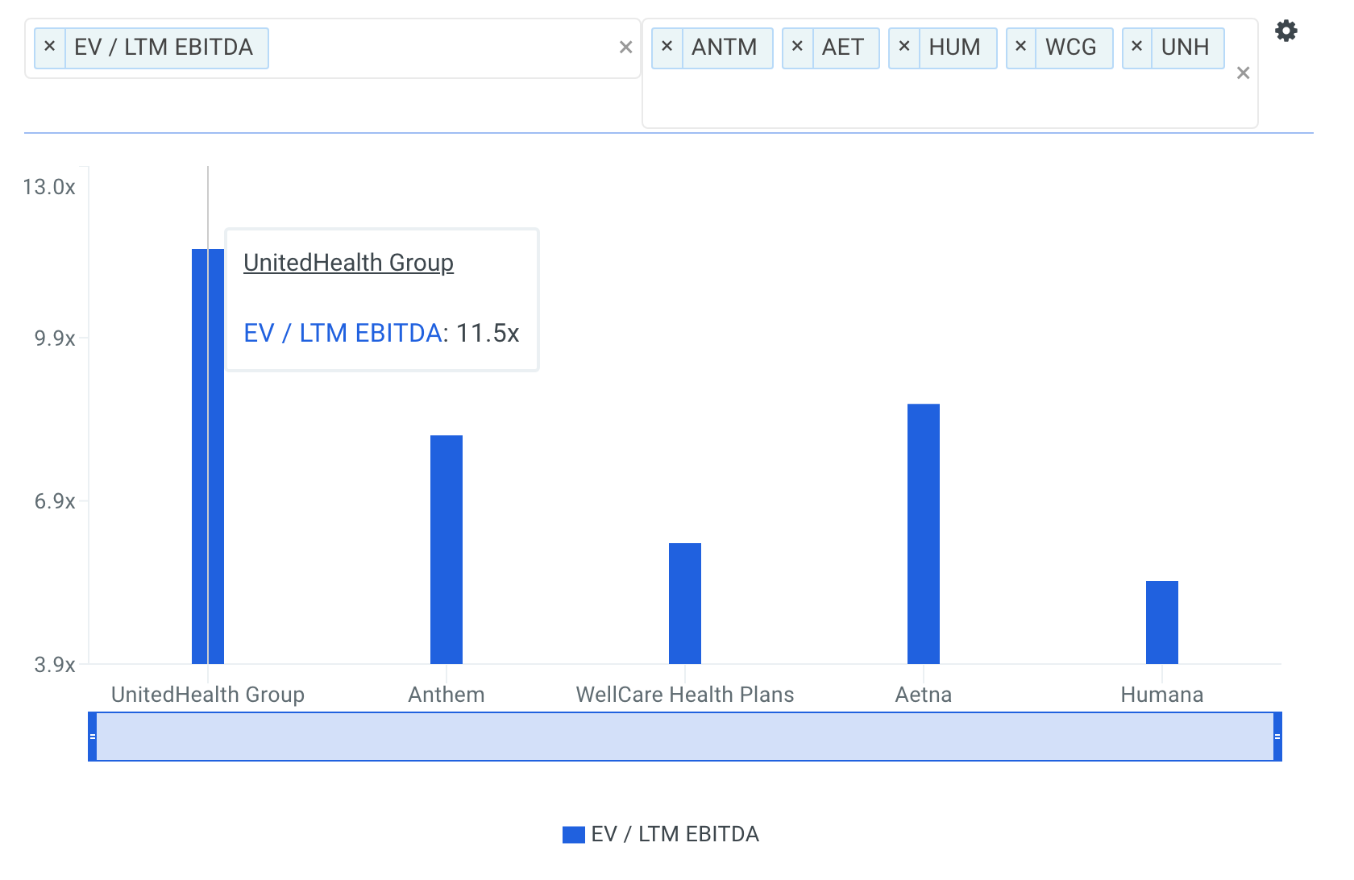Select the UnitedHealth Group bar

[208, 456]
